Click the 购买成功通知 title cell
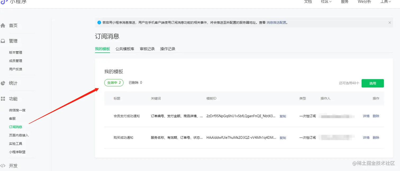Image resolution: width=400 pixels, height=171 pixels. pos(123,138)
